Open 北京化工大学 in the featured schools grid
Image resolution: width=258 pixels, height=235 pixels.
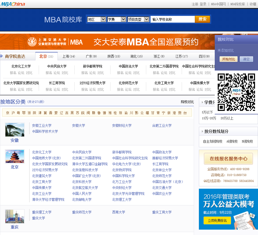21,66
